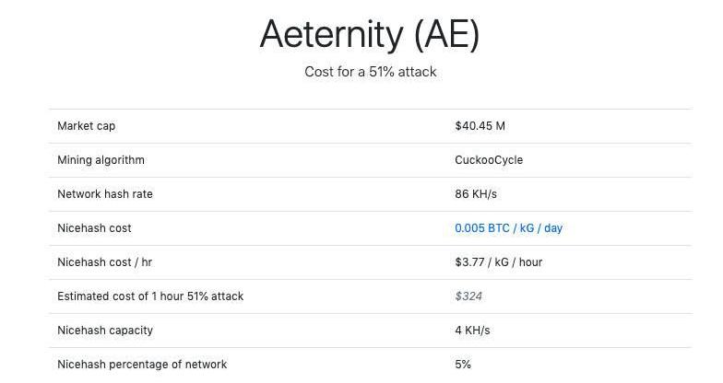This screenshot has height=383, width=723.
Task: Select the 86 KH/s hash rate value
Action: coord(475,194)
